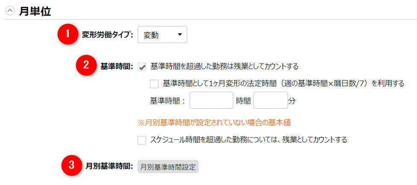Enable スケジュール時間を超過した勤務 checkbox
Viewport: 417px width, 185px height.
pos(142,139)
